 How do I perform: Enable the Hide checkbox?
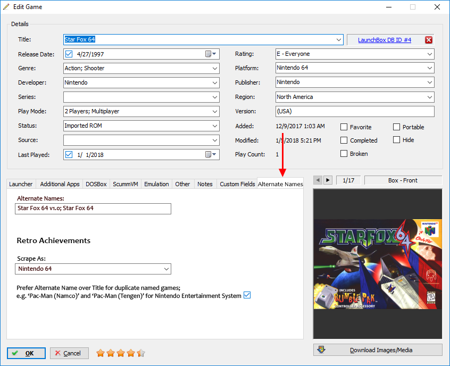[x=396, y=140]
